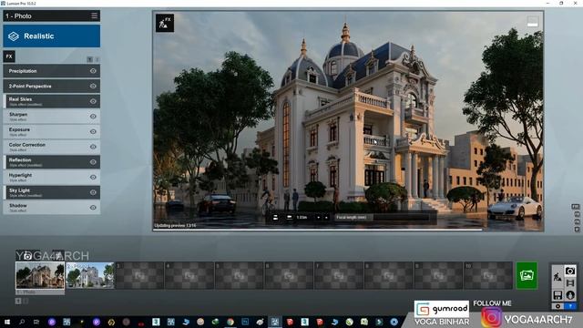Click the preview quality toggle at viewport top right

point(532,22)
